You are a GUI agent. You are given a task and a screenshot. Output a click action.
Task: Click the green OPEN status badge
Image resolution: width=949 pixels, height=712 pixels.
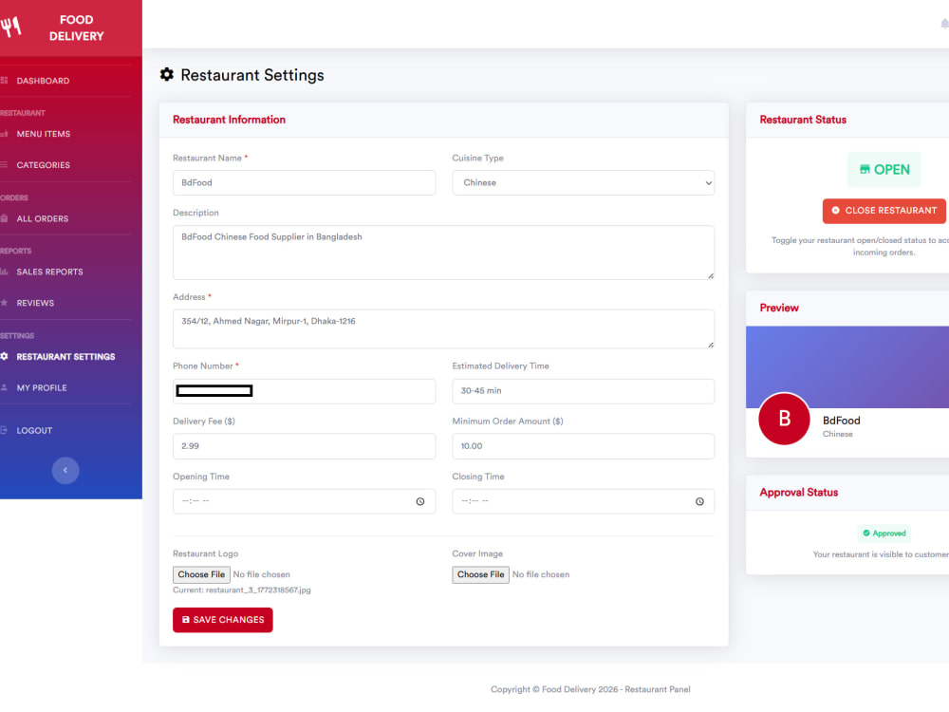point(884,170)
